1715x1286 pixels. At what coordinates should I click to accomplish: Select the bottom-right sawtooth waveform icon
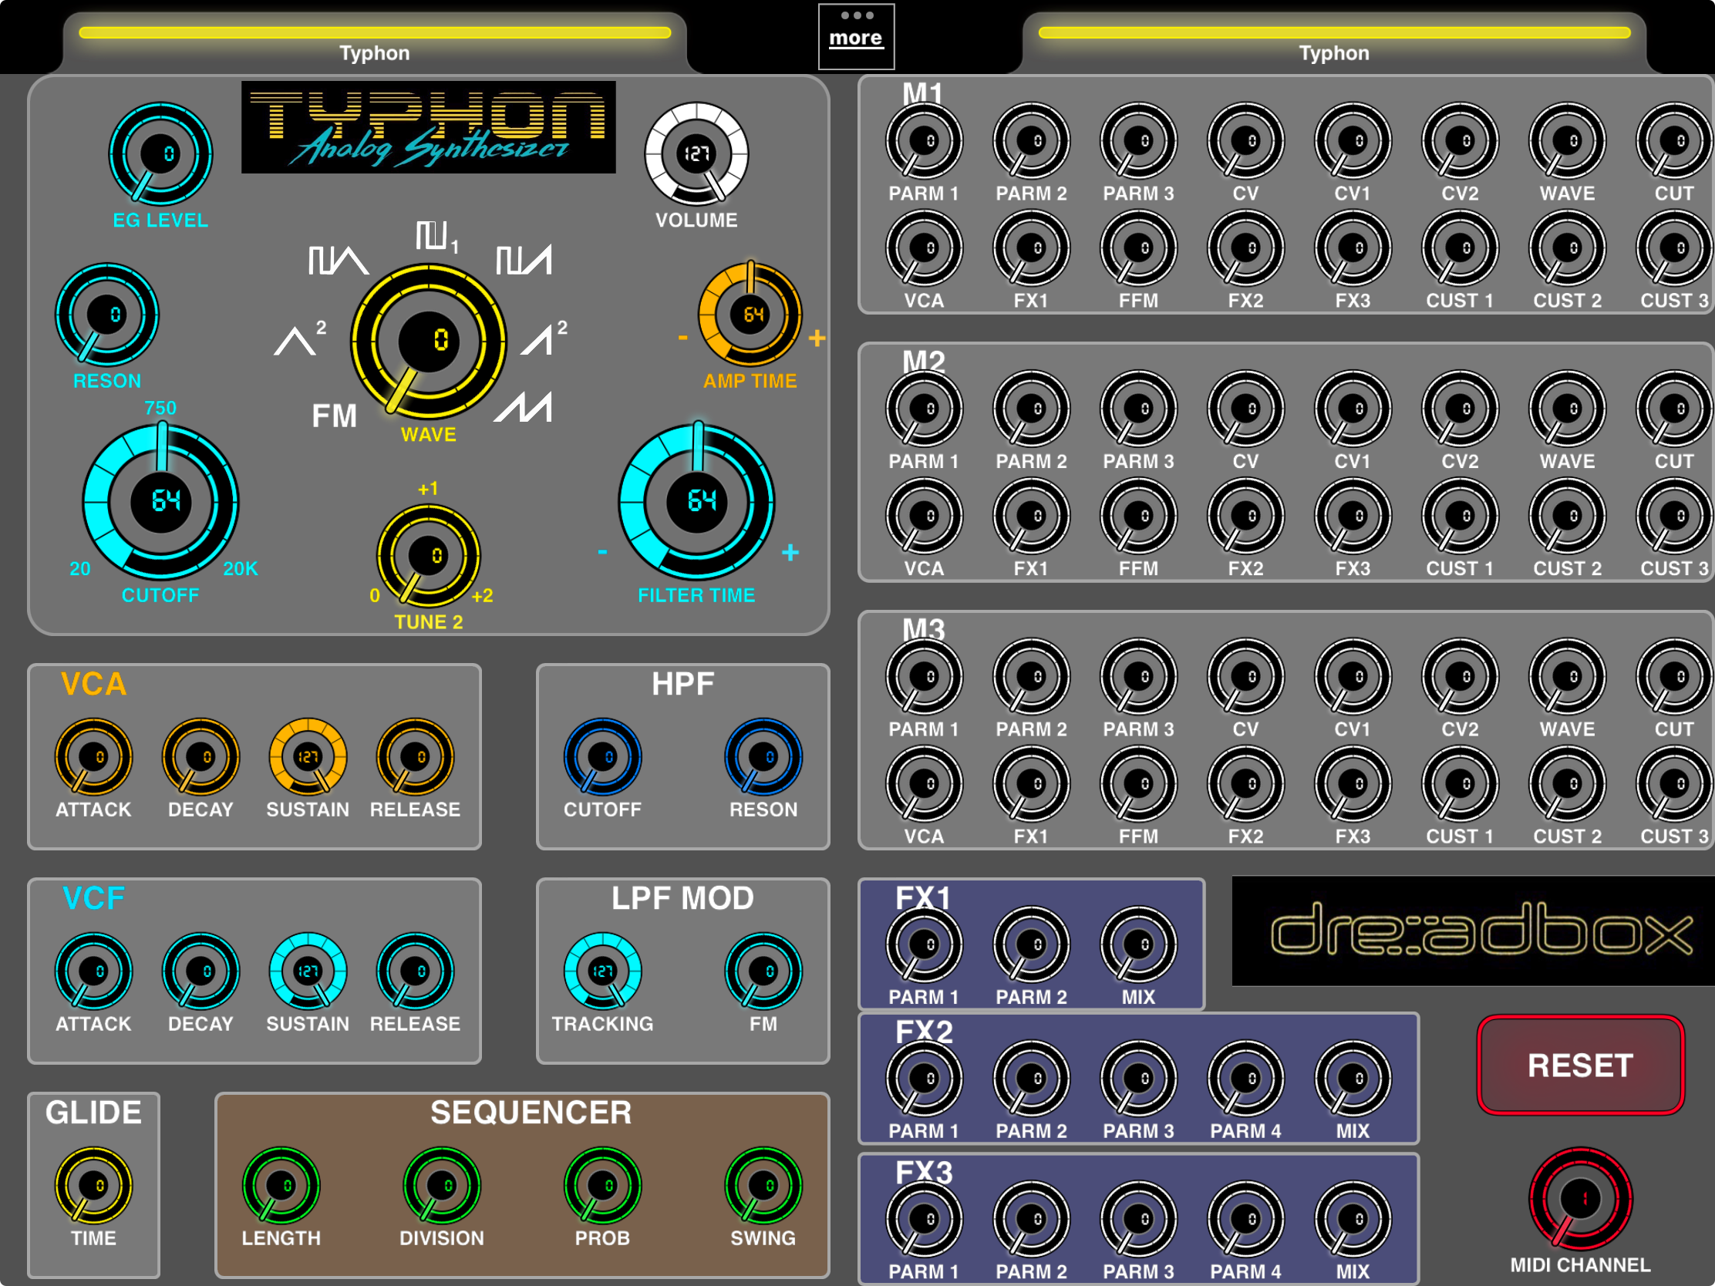pos(524,407)
